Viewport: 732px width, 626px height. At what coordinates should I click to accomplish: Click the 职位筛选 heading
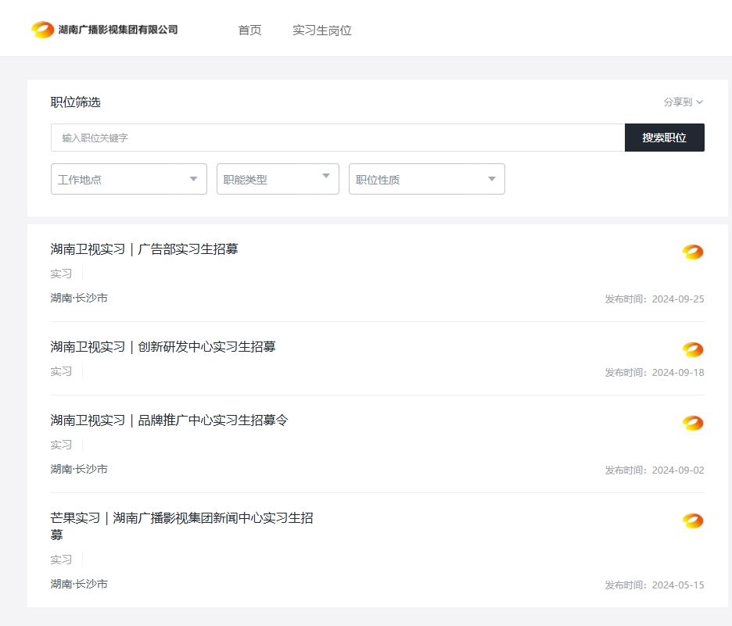coord(76,102)
